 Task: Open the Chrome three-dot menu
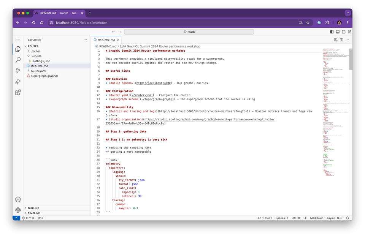point(347,22)
